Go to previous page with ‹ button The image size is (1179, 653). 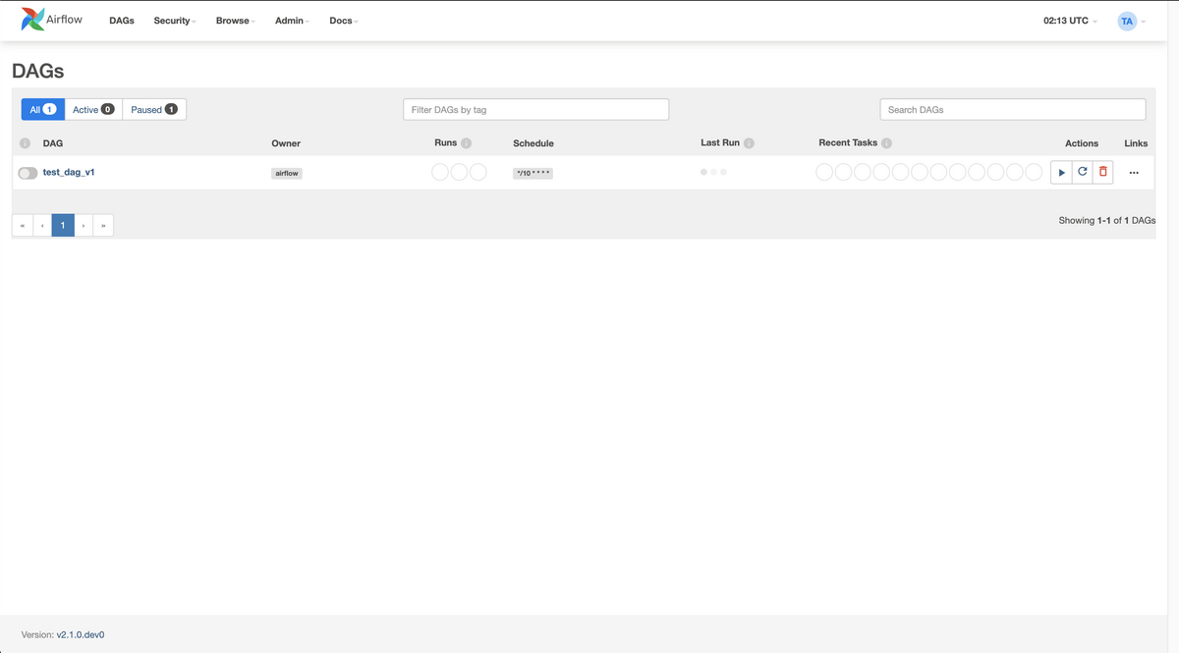(42, 226)
